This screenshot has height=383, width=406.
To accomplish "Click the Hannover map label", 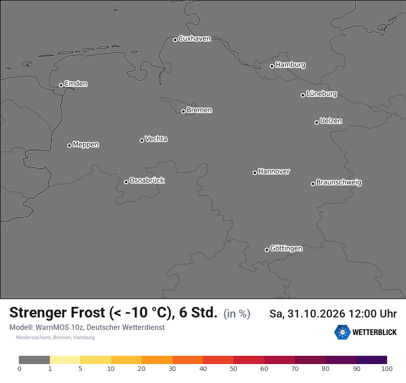I will [274, 172].
